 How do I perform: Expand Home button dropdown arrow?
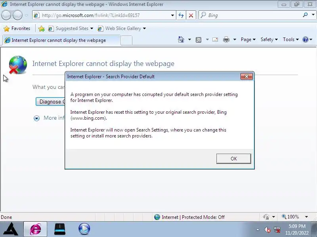tap(189, 39)
